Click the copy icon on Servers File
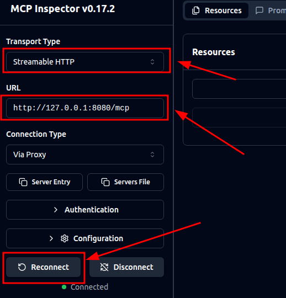286x298 pixels. click(105, 182)
